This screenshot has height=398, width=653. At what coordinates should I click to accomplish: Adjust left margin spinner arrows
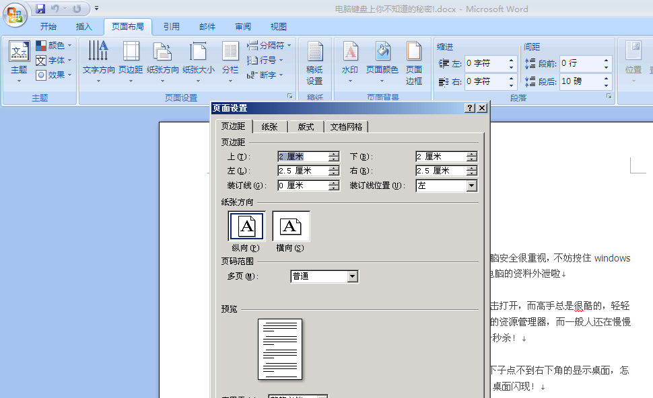(x=334, y=171)
